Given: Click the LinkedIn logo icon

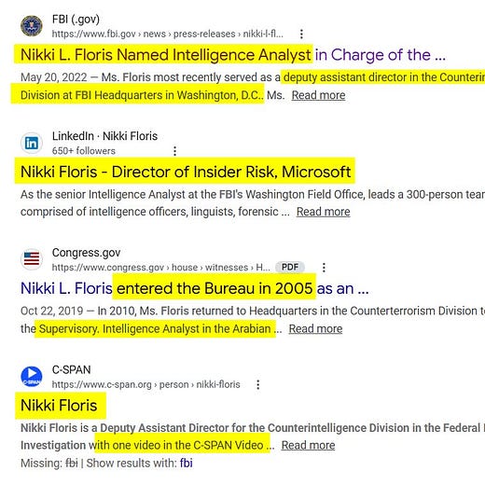Looking at the screenshot, I should [32, 143].
